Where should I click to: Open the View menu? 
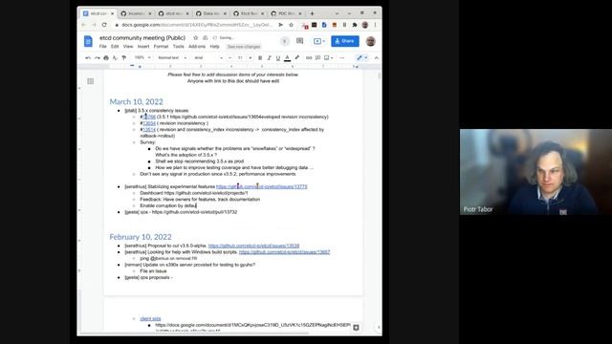coord(128,47)
